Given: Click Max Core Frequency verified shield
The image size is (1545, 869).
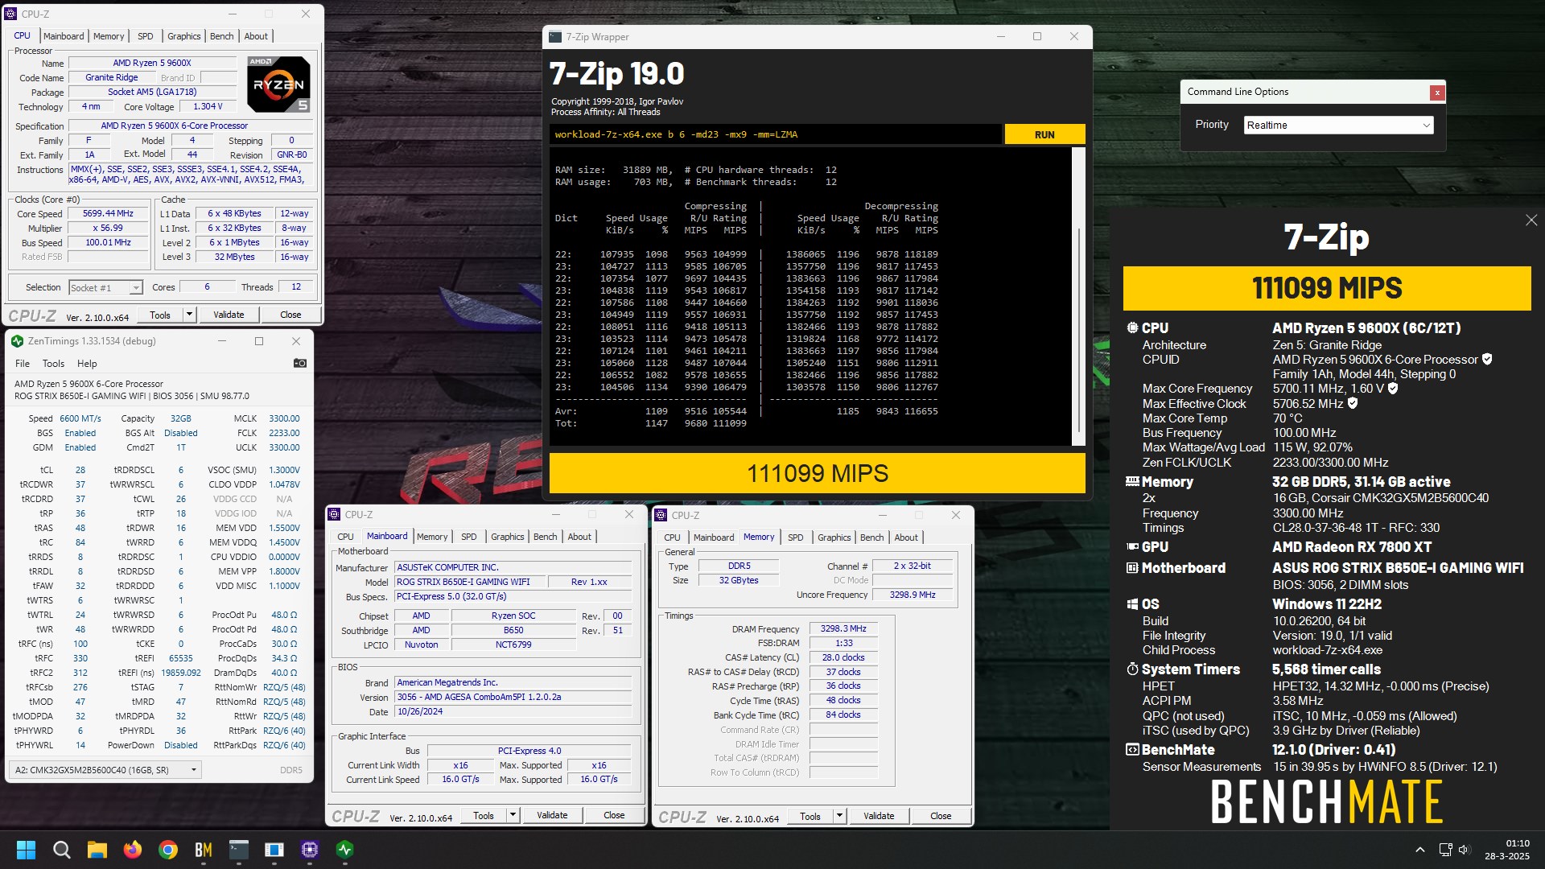Looking at the screenshot, I should coord(1393,389).
